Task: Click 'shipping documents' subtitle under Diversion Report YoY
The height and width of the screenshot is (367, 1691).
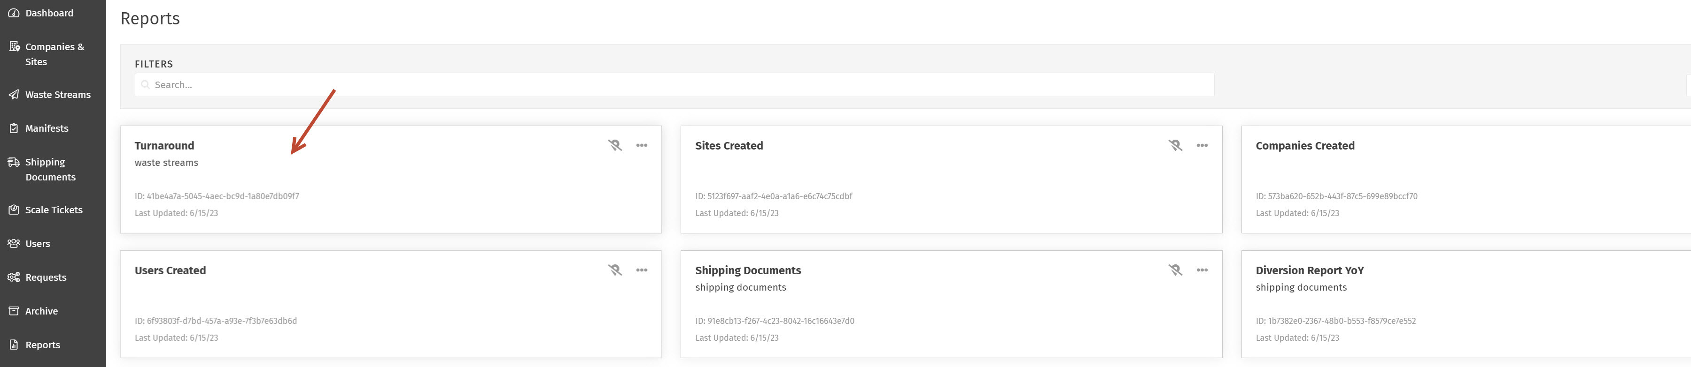Action: [1301, 287]
